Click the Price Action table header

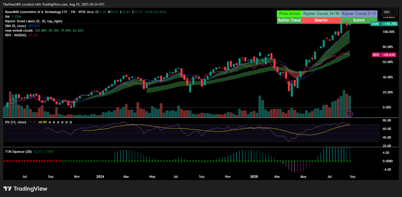coord(289,14)
